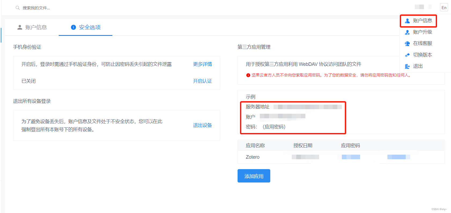
Task: Click 退出 to log out
Action: point(414,66)
